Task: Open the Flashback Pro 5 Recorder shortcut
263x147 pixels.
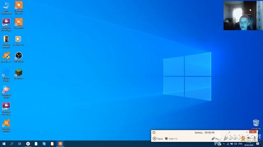Action: click(x=6, y=109)
